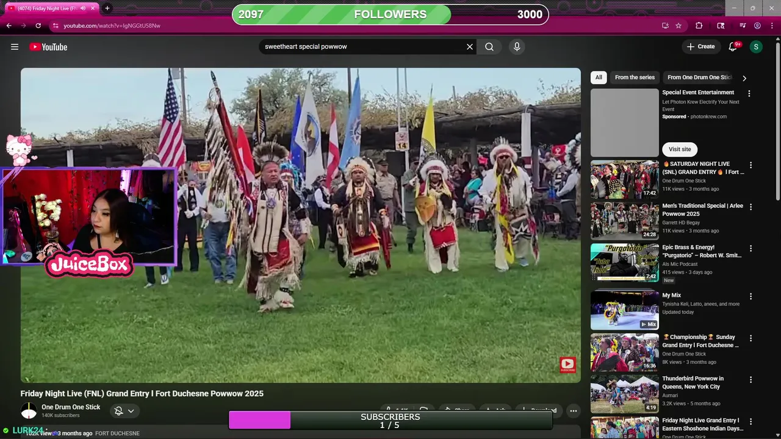Viewport: 781px width, 439px height.
Task: Open the Chrome profile icon
Action: click(x=757, y=26)
